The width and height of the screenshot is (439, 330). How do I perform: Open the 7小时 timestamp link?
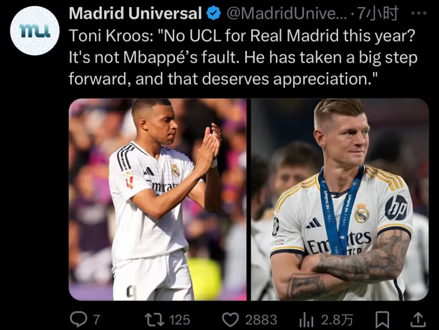(377, 13)
